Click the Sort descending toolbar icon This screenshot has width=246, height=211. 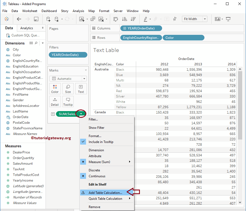pyautogui.click(x=133, y=19)
